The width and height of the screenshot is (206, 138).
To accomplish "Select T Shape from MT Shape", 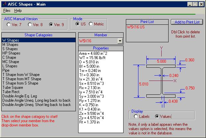I will click(38, 79).
